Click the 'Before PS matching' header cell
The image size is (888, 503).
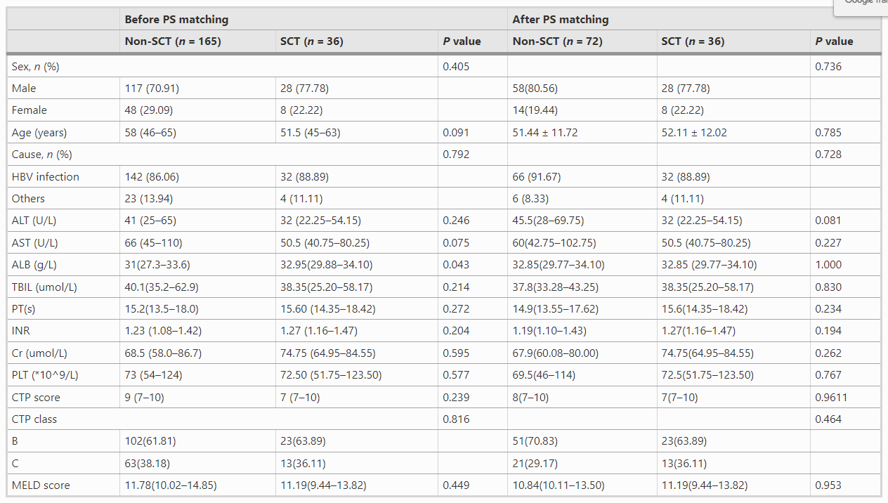pos(176,20)
